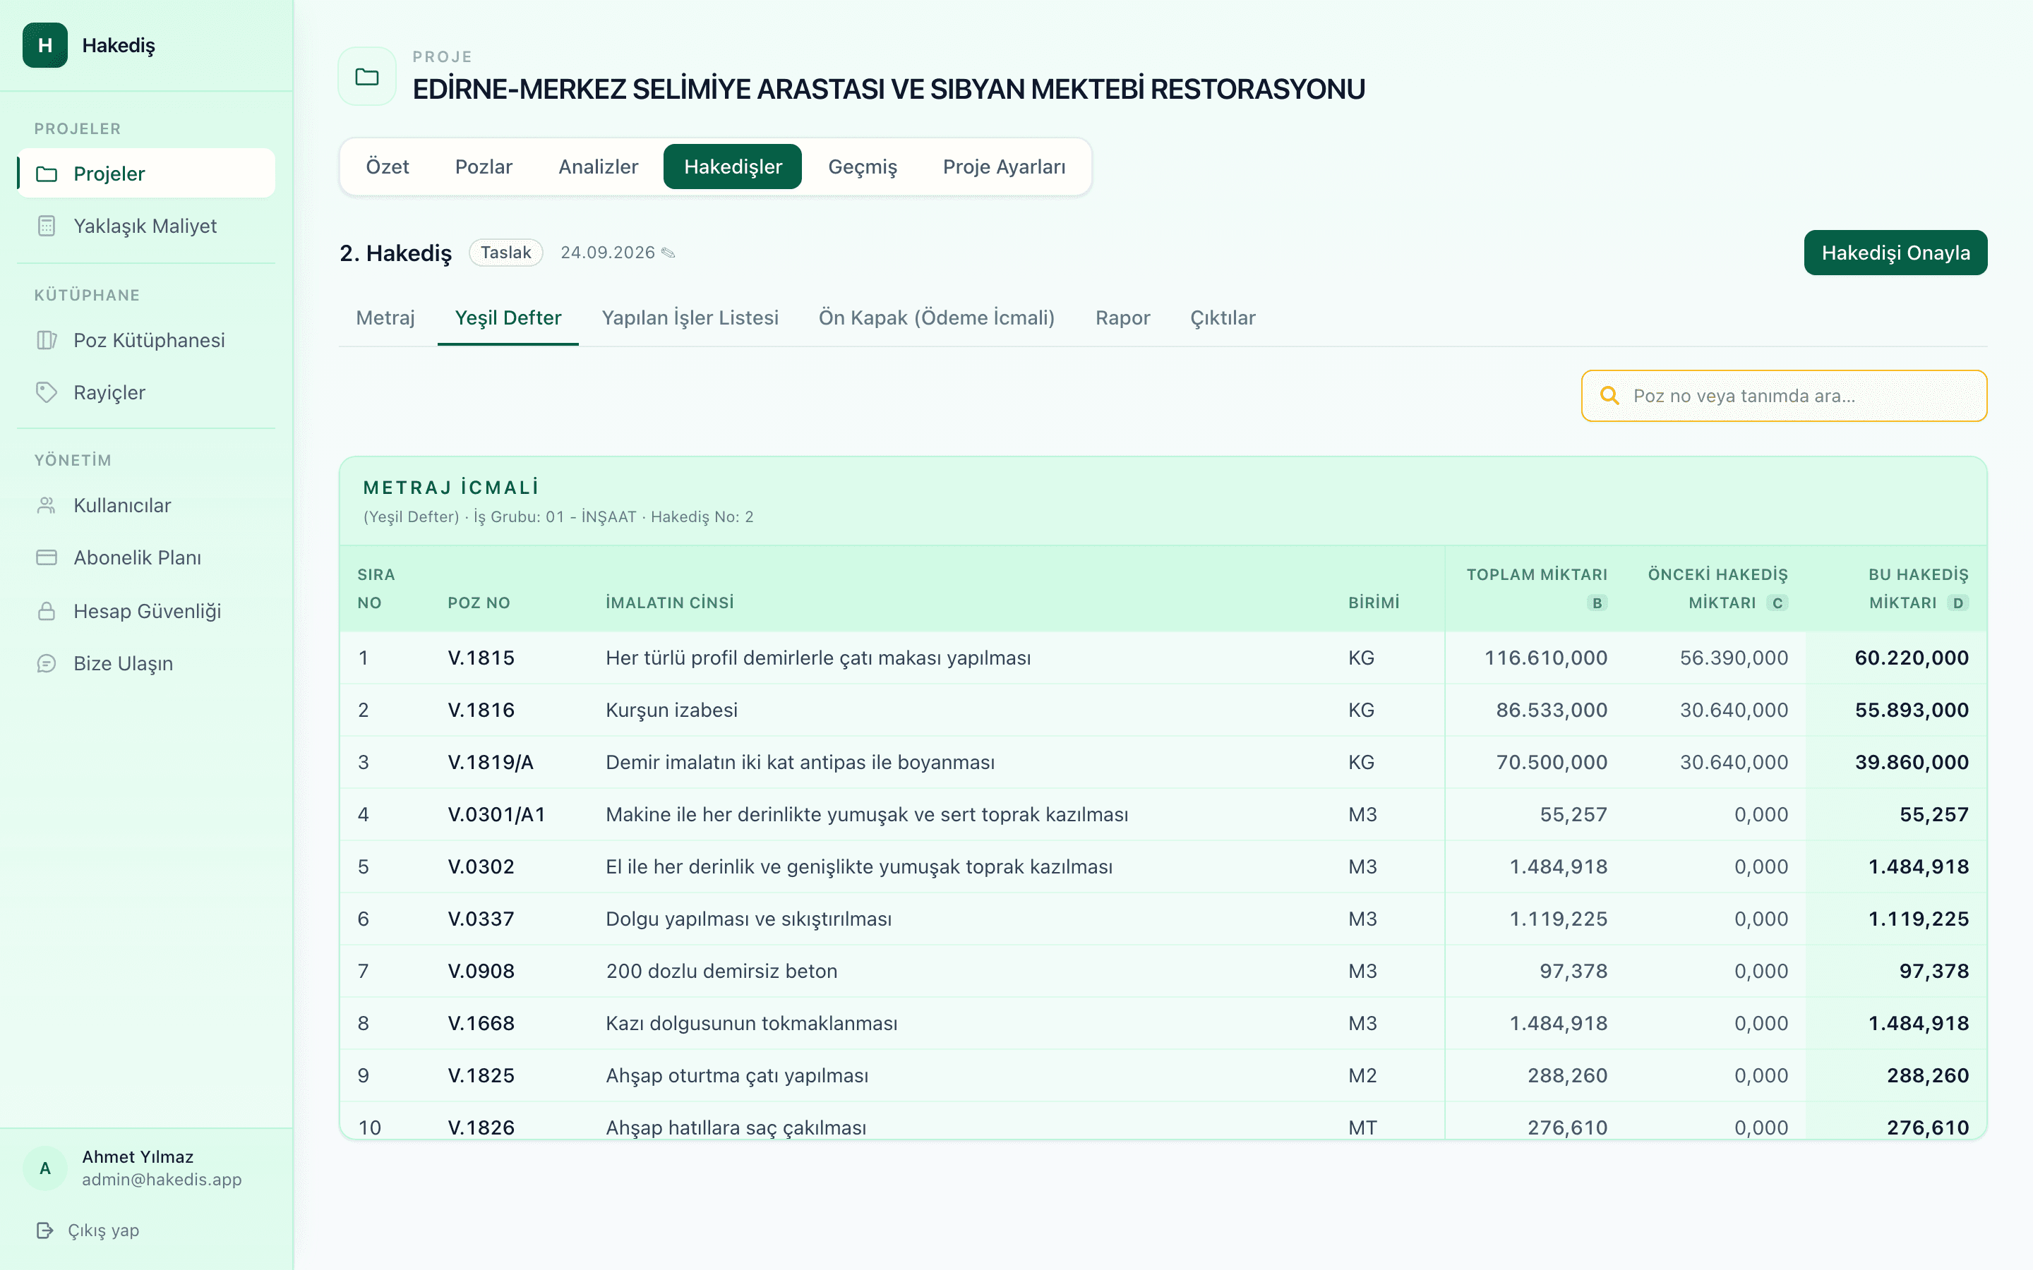The image size is (2033, 1270).
Task: Open the Analizler tab
Action: pyautogui.click(x=598, y=167)
